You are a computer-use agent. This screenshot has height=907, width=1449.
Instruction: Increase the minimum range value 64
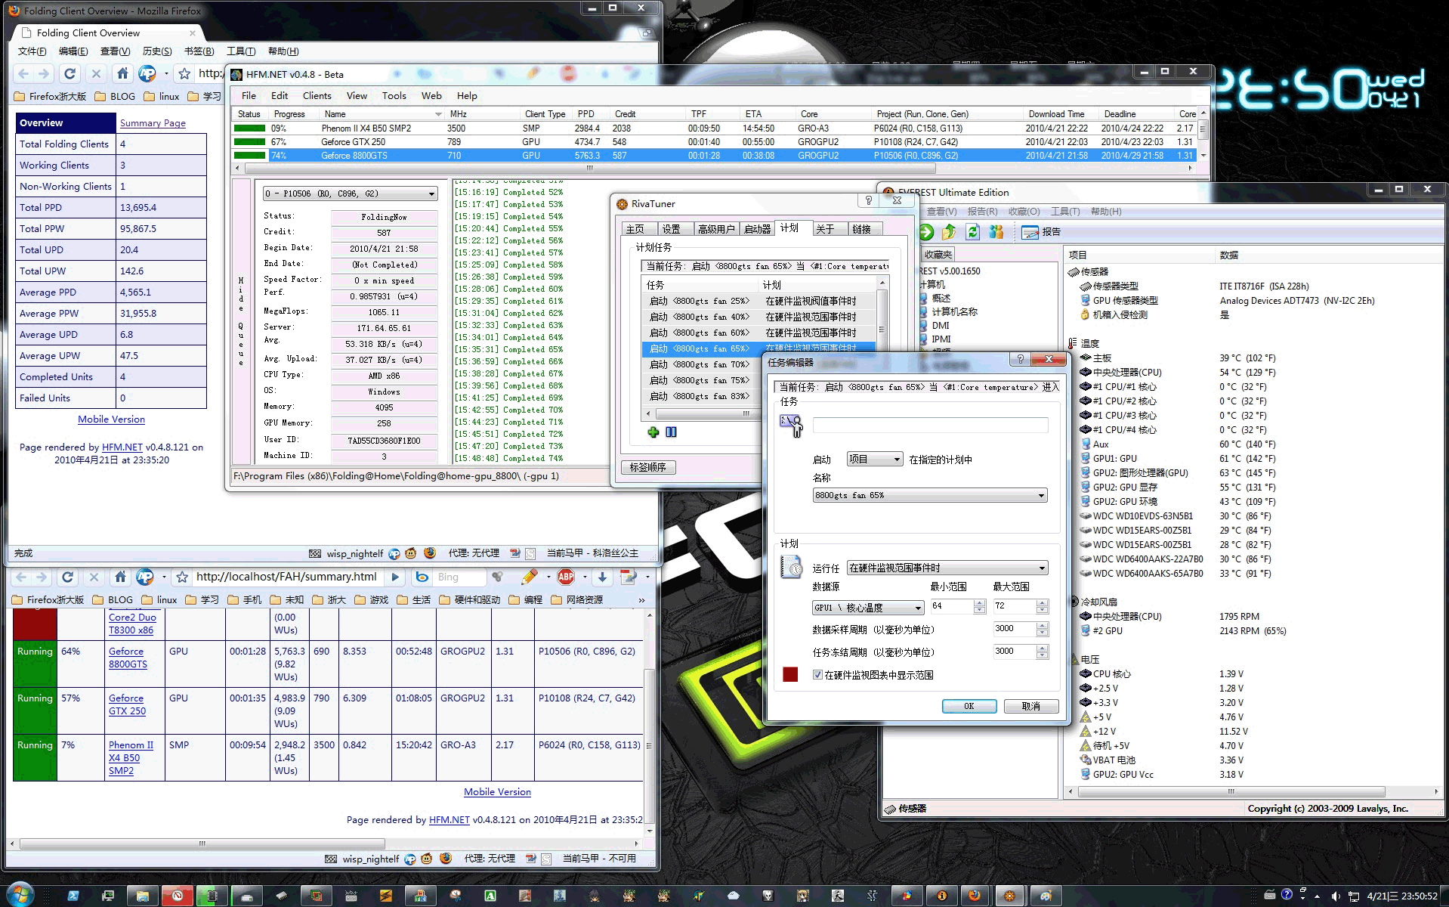click(979, 603)
